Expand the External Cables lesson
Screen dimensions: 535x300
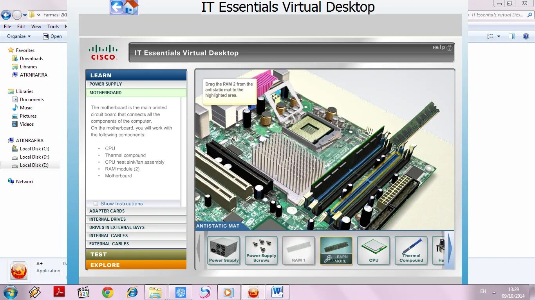(136, 244)
